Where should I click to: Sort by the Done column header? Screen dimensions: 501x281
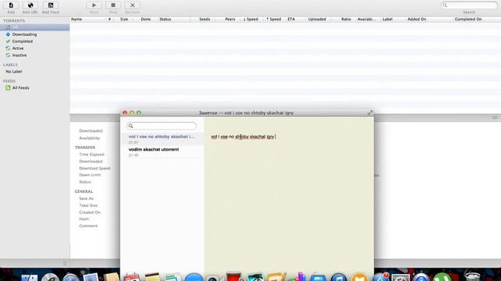click(x=146, y=19)
